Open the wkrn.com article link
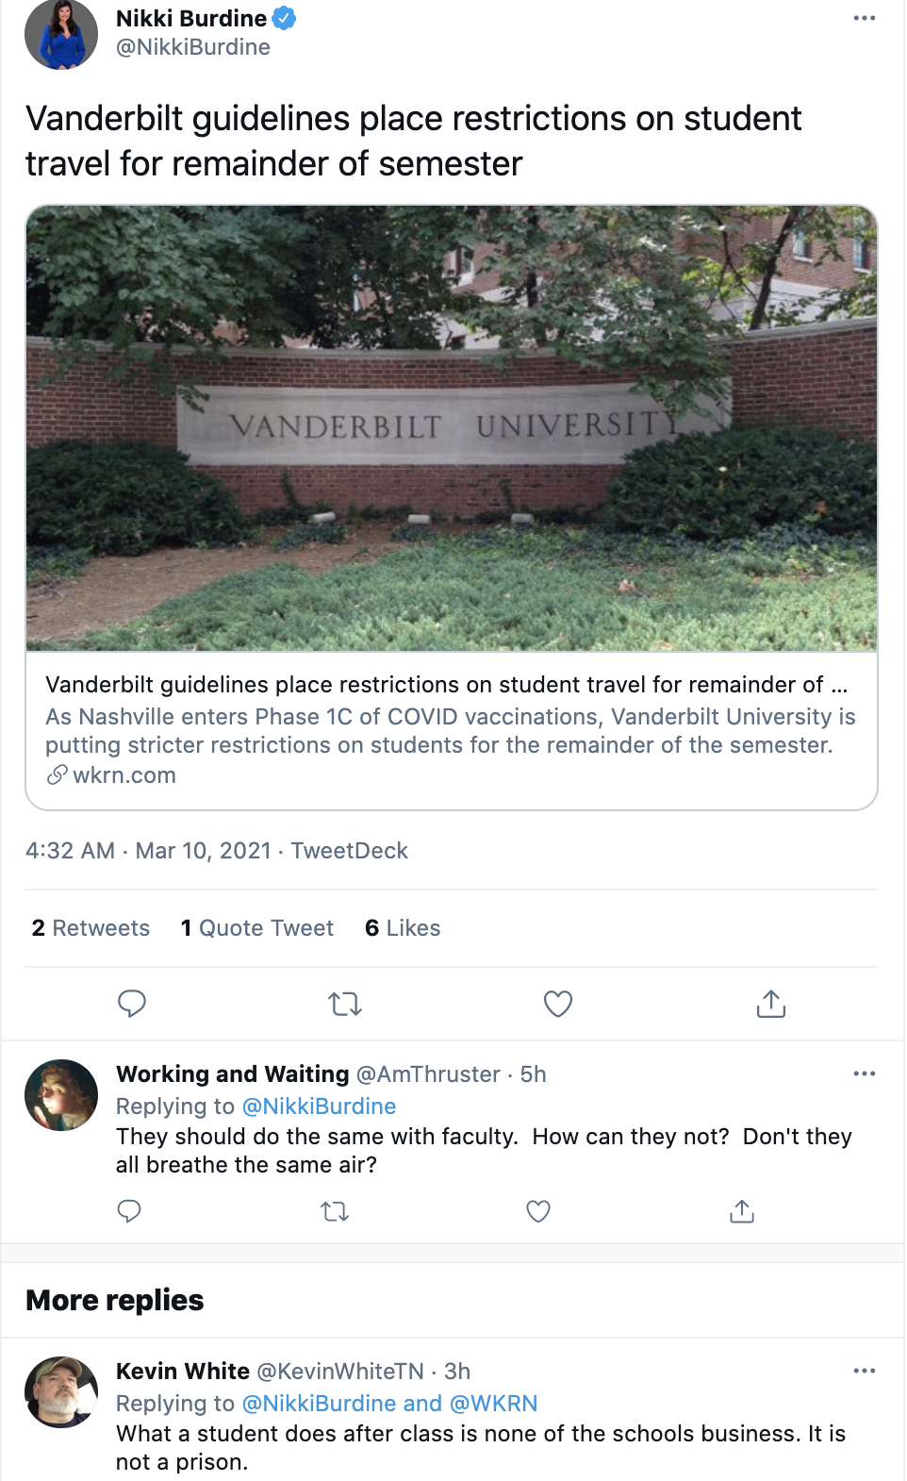The width and height of the screenshot is (907, 1481). 124,775
